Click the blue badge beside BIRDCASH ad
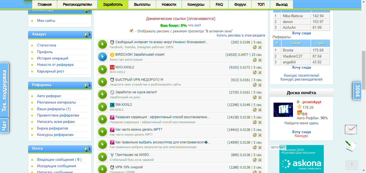The width and height of the screenshot is (366, 173). 102,57
